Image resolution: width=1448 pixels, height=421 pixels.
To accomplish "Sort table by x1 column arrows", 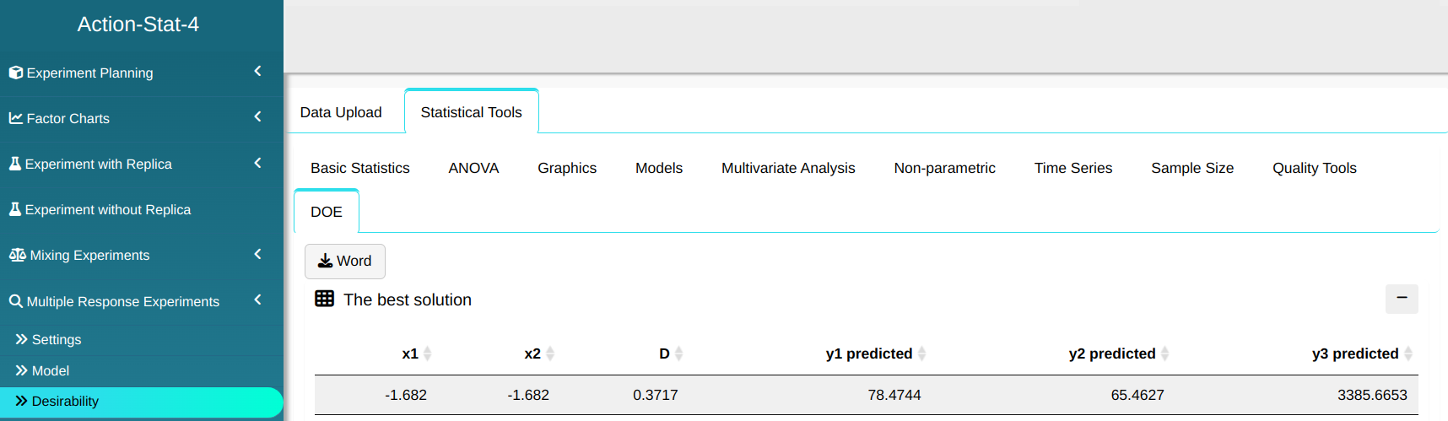I will click(x=428, y=354).
